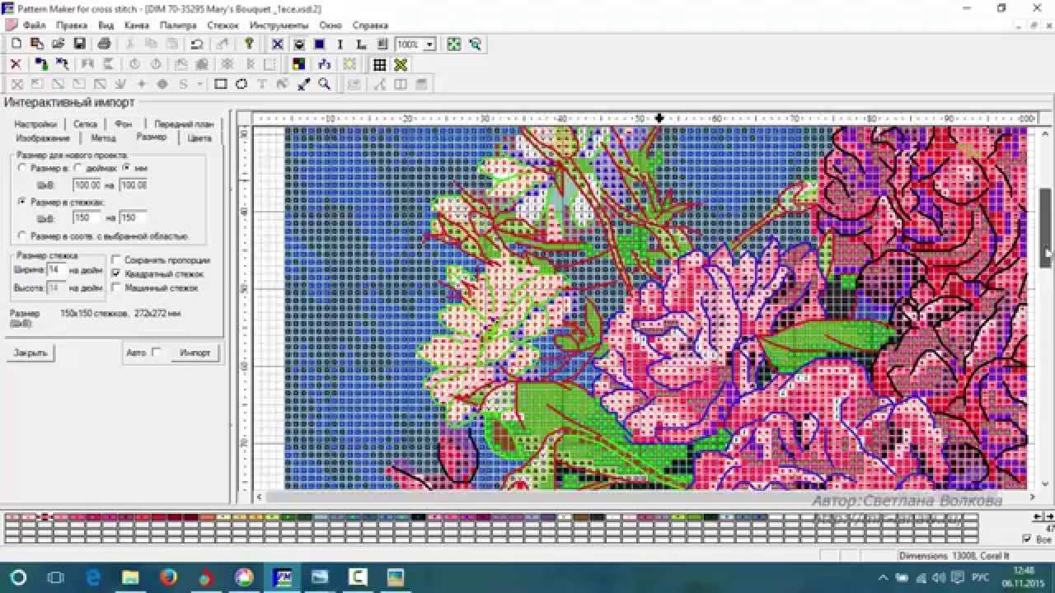Switch to symbol view mode

[298, 44]
